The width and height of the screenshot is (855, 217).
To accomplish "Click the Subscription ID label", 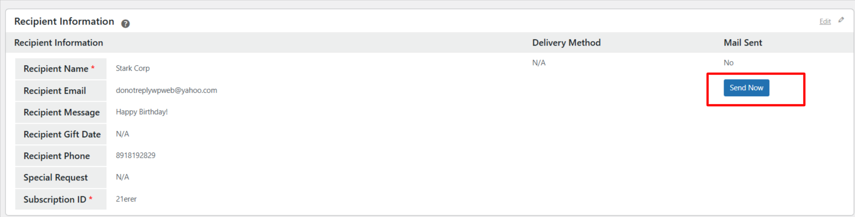I will (55, 199).
